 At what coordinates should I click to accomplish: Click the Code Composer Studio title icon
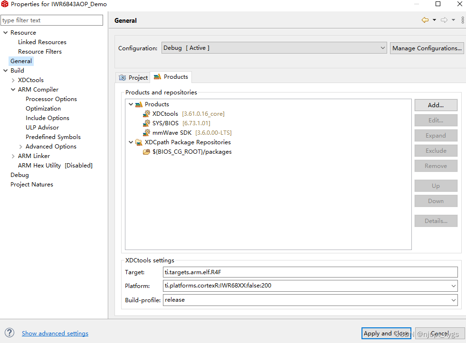click(5, 4)
